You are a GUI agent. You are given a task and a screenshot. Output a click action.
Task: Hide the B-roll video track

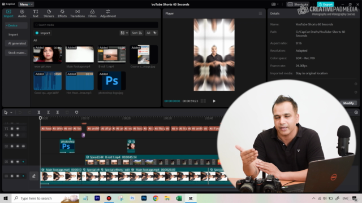(18, 162)
